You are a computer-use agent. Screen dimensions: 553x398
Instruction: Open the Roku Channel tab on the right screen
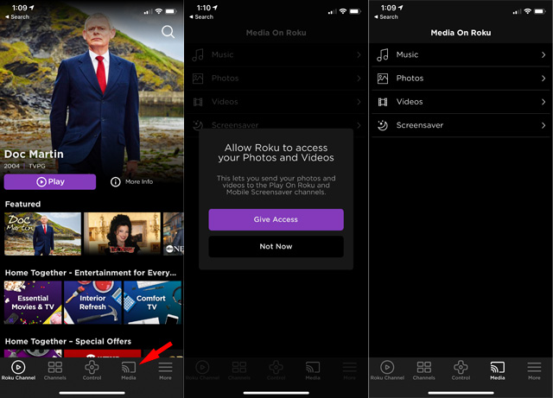[x=387, y=370]
